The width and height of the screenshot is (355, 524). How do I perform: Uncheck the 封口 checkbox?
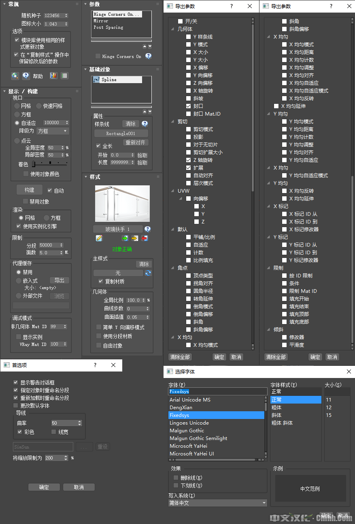coord(189,106)
